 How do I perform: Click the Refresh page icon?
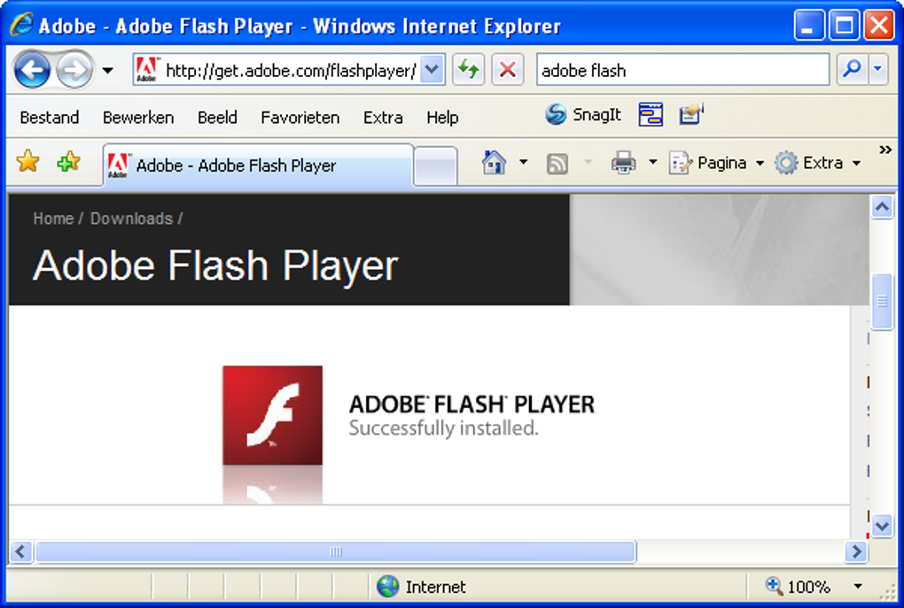[x=468, y=70]
